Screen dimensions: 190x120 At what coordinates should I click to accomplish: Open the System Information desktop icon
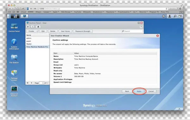(14, 44)
